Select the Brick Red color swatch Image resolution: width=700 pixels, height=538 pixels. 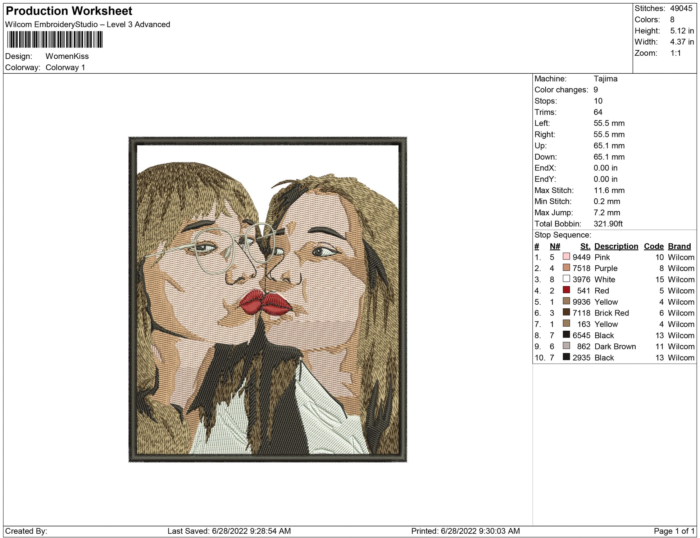pos(566,312)
